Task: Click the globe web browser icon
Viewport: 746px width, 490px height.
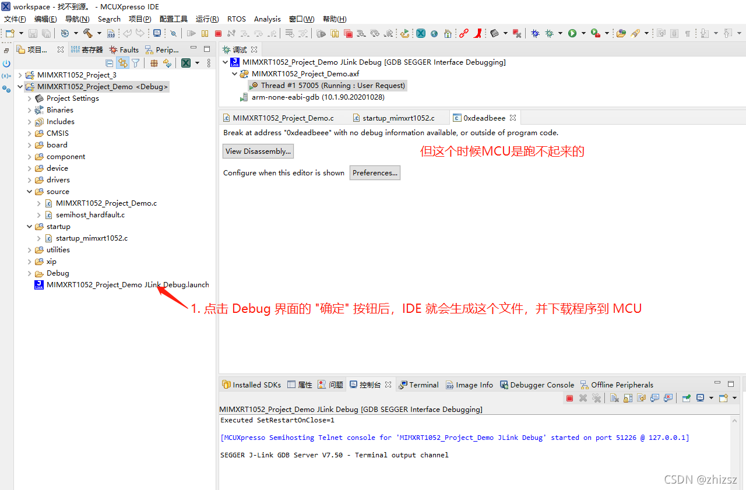Action: click(x=434, y=34)
